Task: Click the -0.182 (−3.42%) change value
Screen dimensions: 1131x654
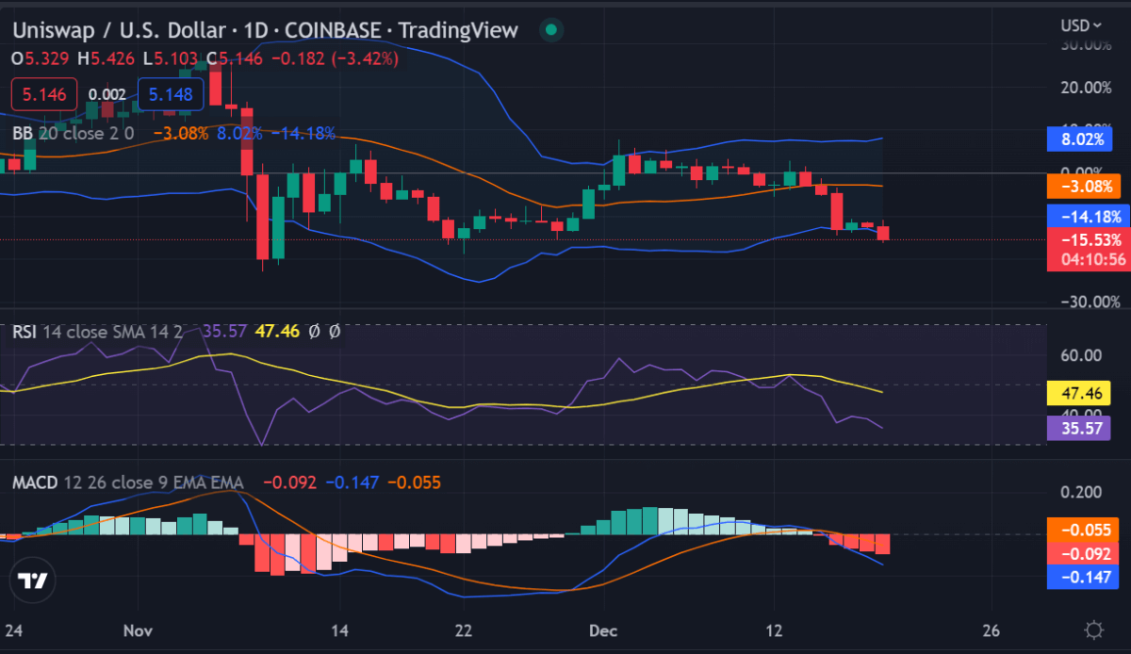Action: [x=335, y=58]
